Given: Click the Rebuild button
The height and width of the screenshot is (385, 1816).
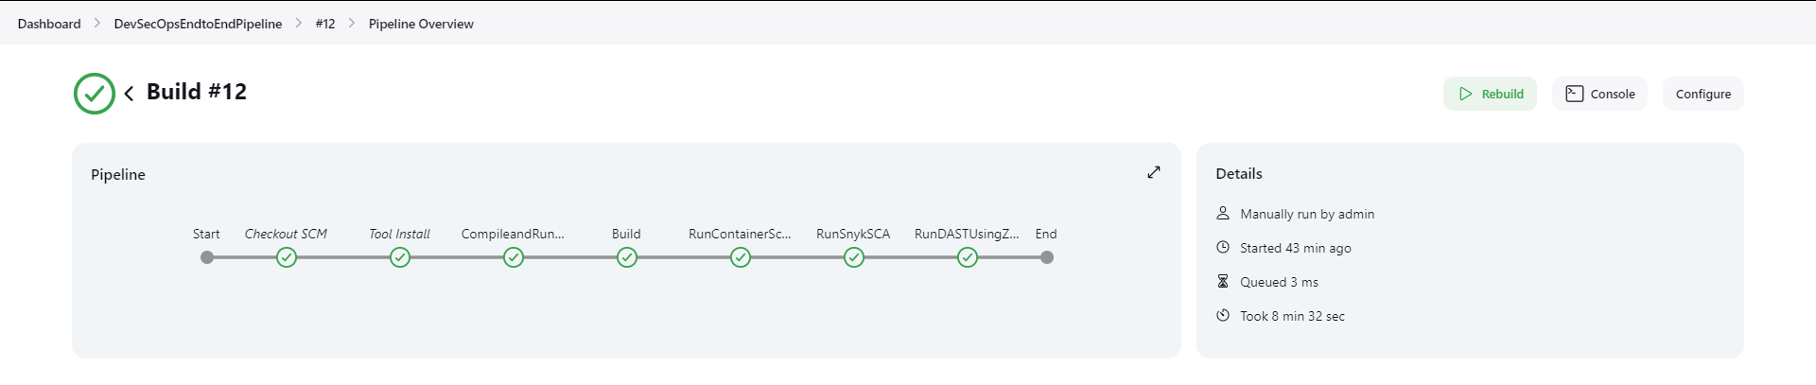Looking at the screenshot, I should point(1490,94).
